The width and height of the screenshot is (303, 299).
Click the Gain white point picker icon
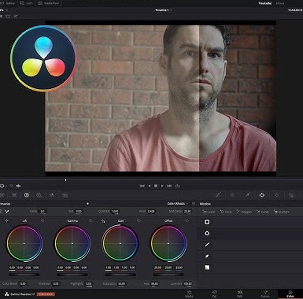103,221
